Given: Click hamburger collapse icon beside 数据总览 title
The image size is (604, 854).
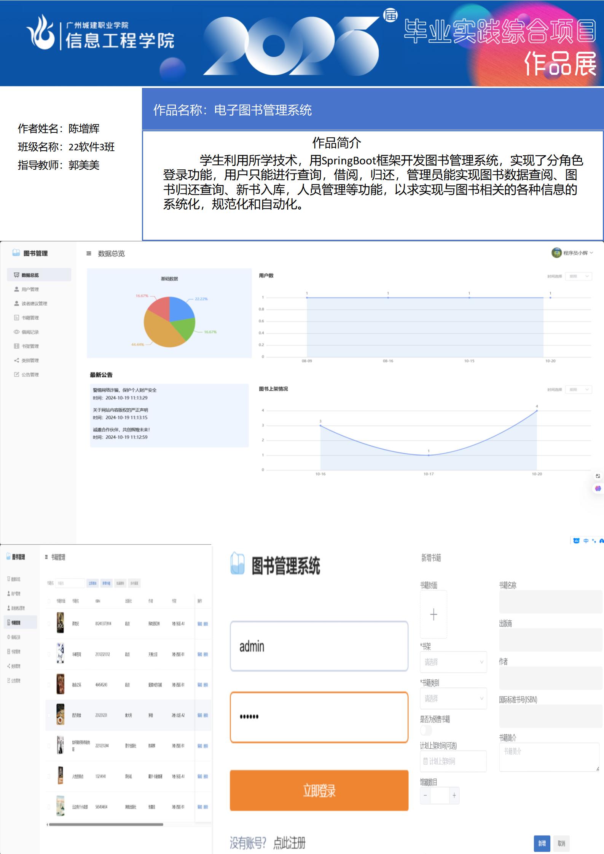Looking at the screenshot, I should (x=89, y=253).
